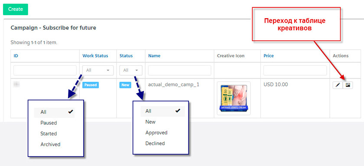The image size is (364, 166).
Task: Click the joints cream creative thumbnail
Action: [234, 99]
